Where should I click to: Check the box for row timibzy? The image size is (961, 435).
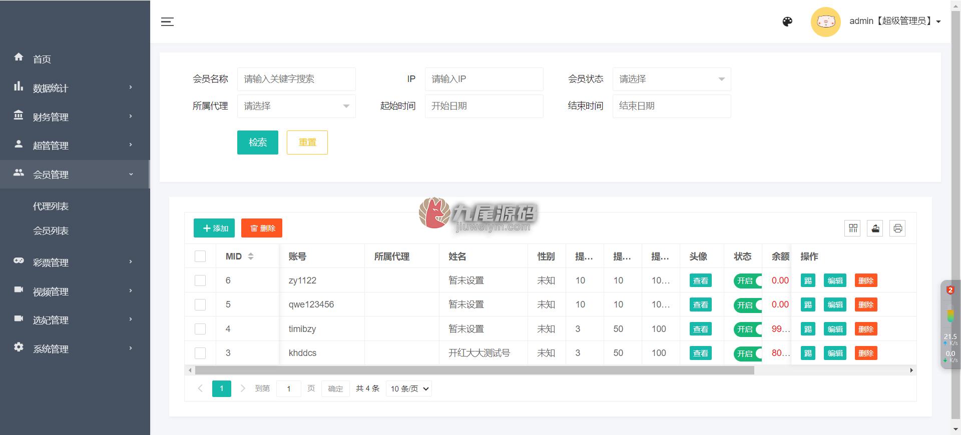pyautogui.click(x=200, y=329)
